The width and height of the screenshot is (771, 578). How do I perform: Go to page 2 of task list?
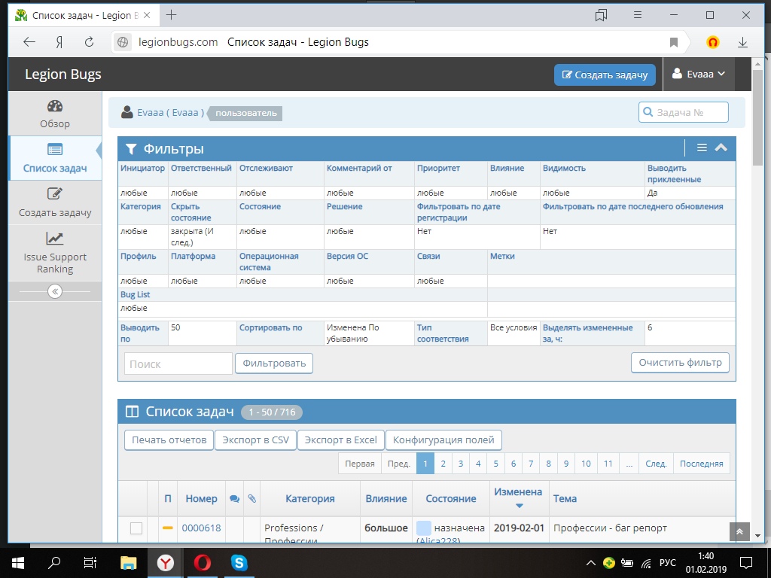coord(443,464)
